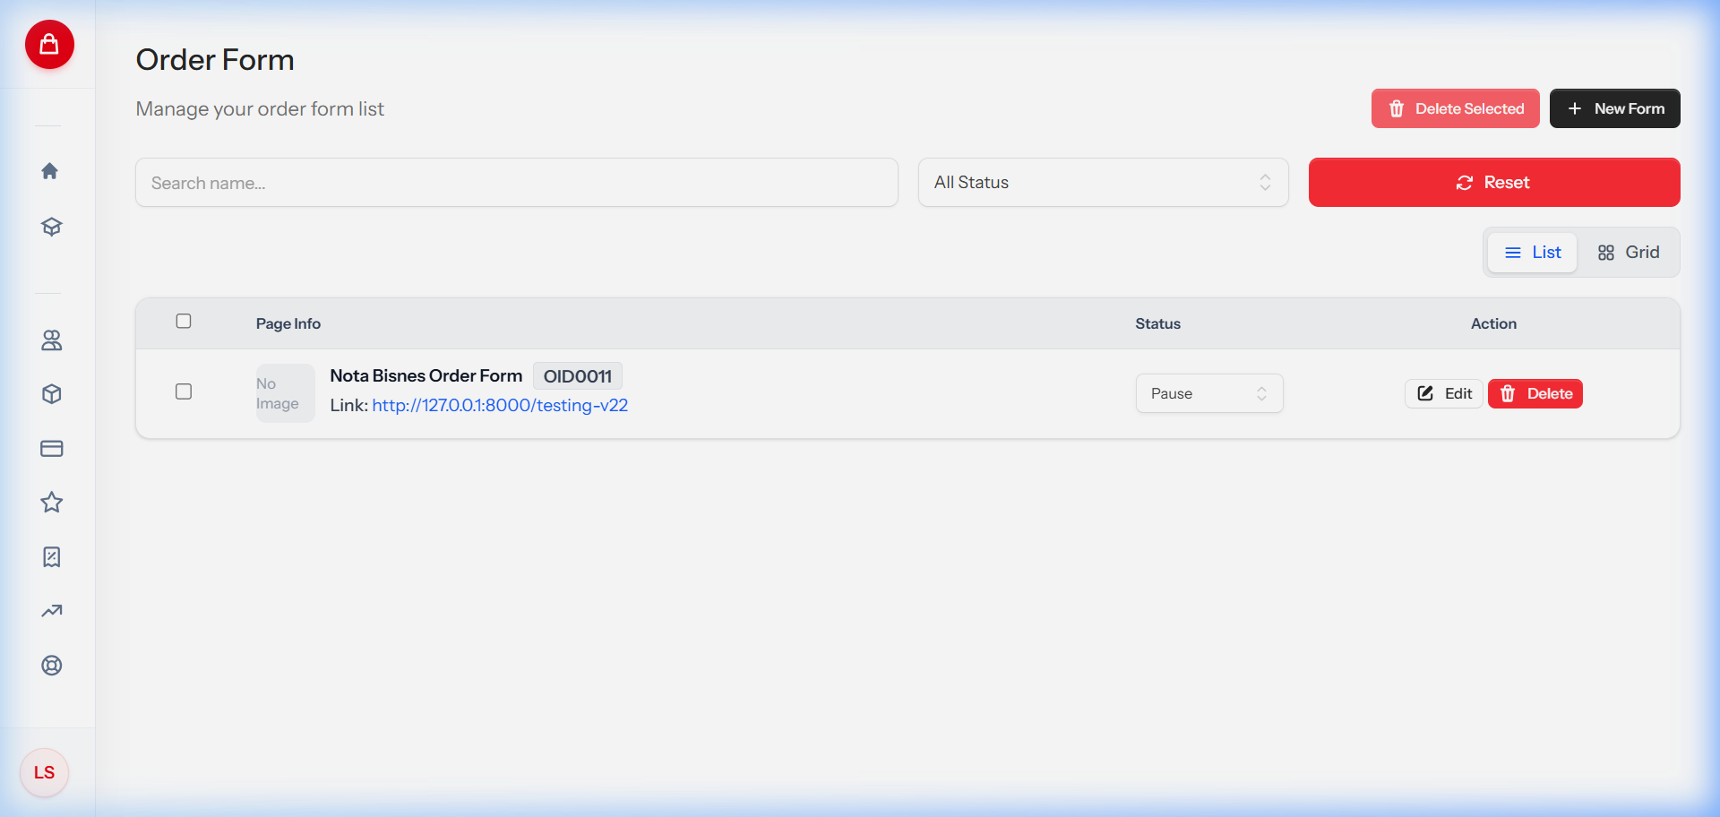Create a New Form
Image resolution: width=1720 pixels, height=817 pixels.
coord(1614,108)
